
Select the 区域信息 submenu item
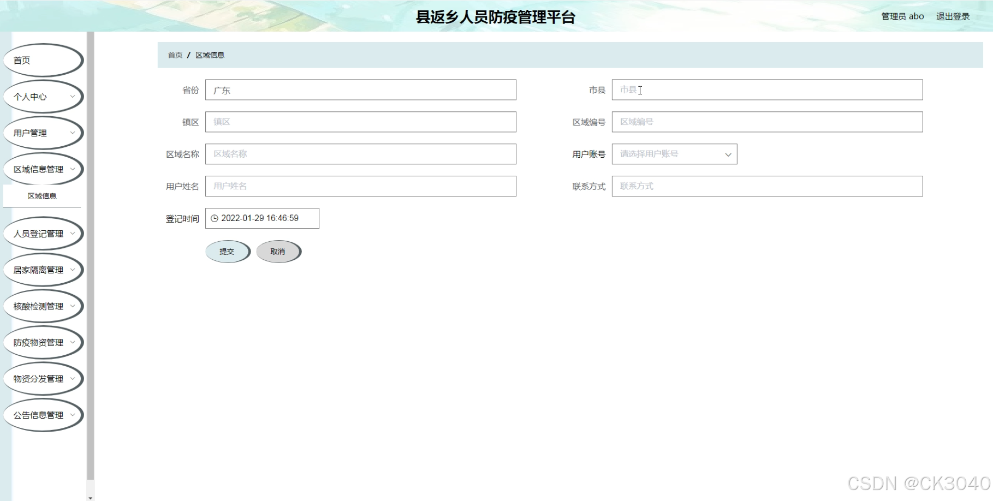[42, 196]
